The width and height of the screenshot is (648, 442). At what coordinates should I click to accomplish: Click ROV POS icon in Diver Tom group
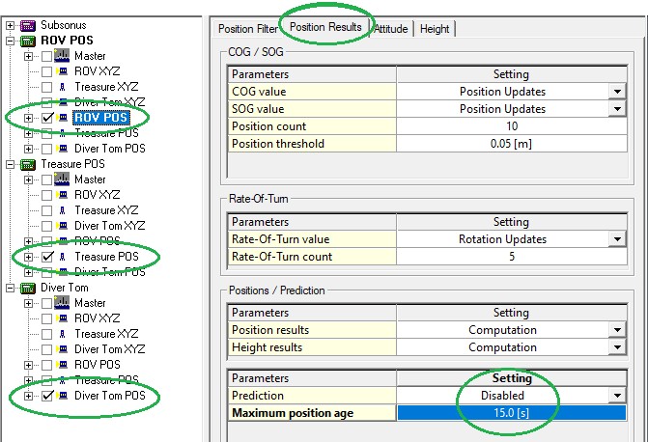[63, 365]
